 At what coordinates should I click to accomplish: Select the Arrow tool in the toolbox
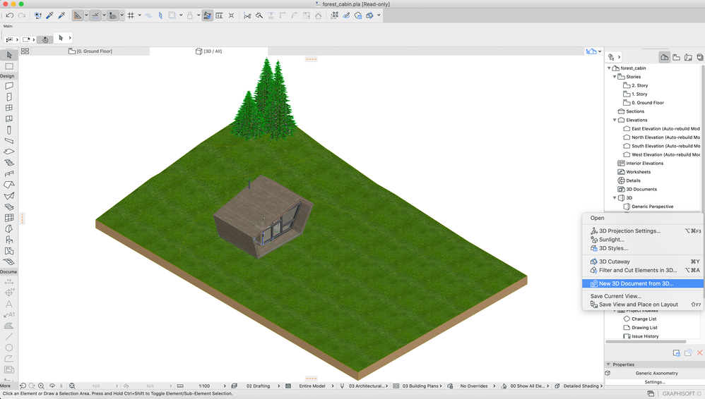click(x=9, y=55)
